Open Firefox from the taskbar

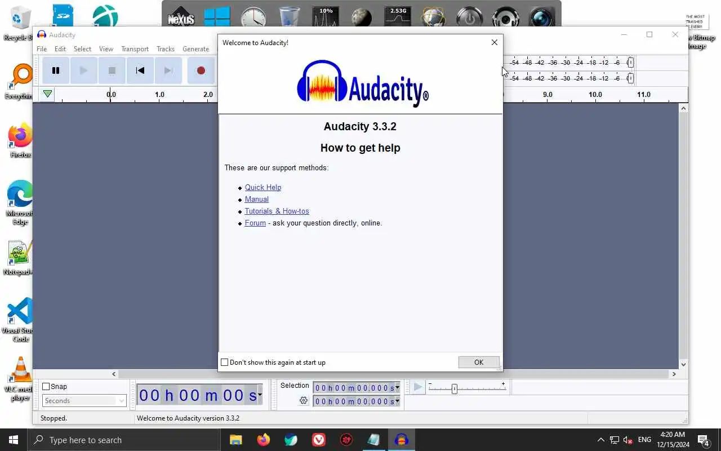[263, 440]
